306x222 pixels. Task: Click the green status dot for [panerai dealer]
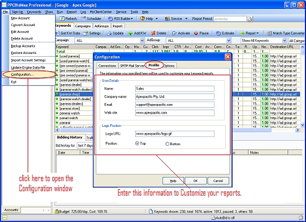57,85
